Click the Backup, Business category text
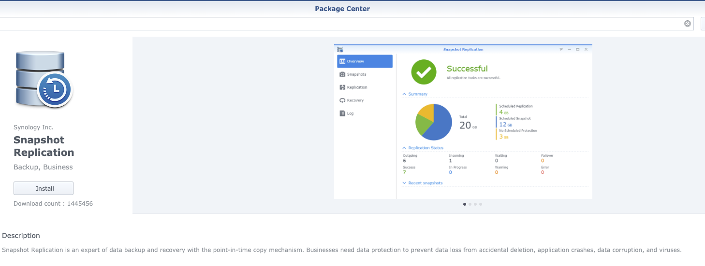705x266 pixels. [43, 167]
